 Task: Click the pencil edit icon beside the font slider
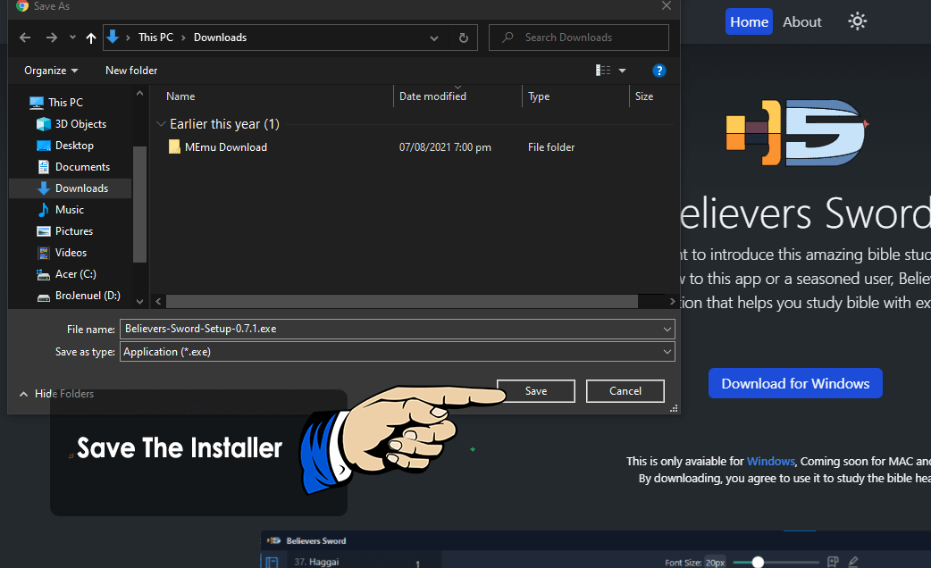853,562
